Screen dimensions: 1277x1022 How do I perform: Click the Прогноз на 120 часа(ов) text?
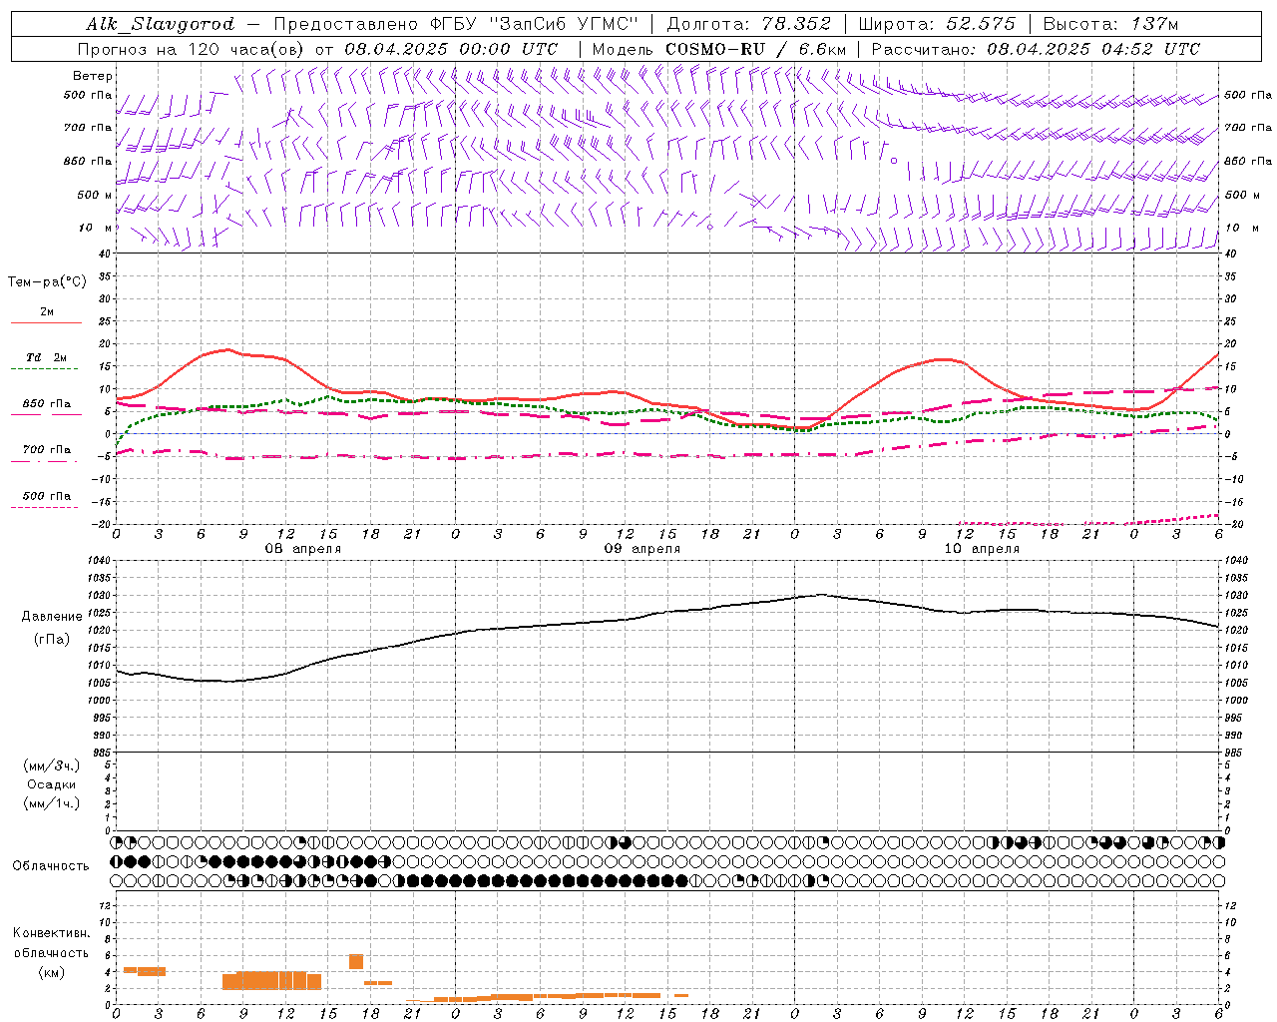point(192,49)
